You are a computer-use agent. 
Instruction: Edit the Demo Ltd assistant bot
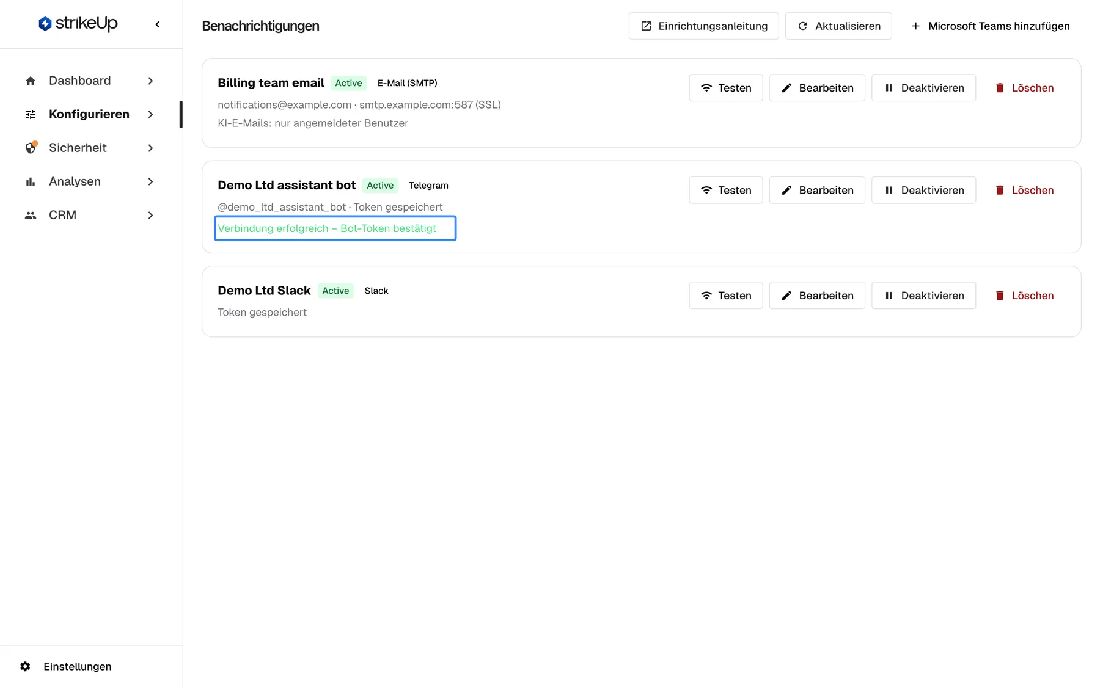[x=817, y=190]
